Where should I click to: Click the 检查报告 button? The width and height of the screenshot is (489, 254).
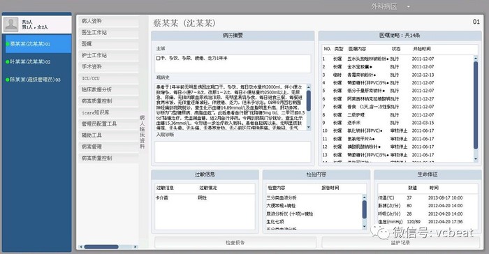(235, 242)
